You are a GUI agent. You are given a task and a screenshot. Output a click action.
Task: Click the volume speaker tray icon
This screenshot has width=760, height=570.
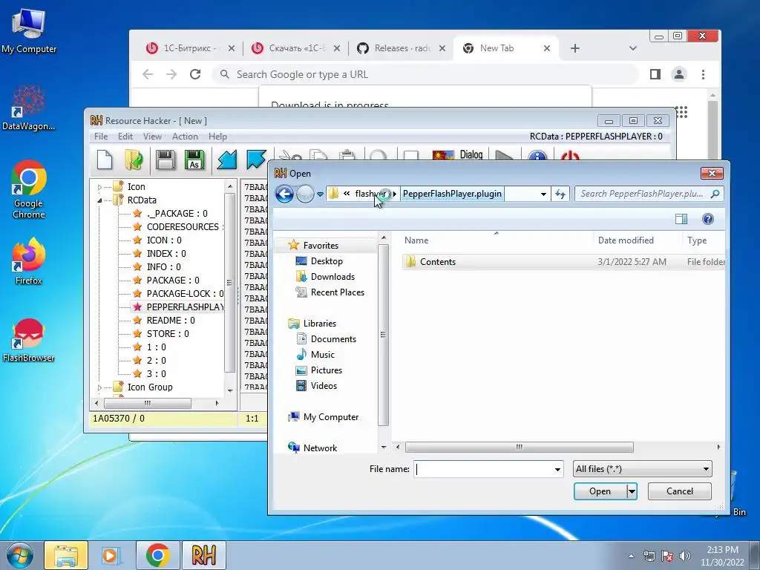685,556
